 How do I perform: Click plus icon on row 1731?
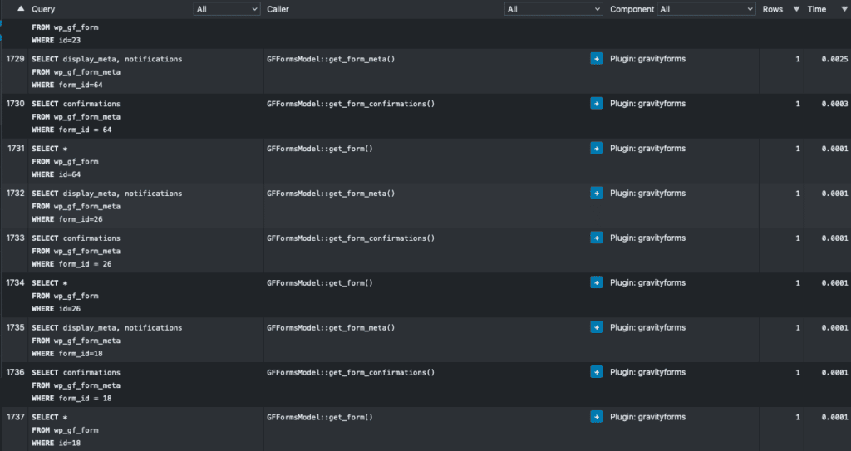coord(596,149)
